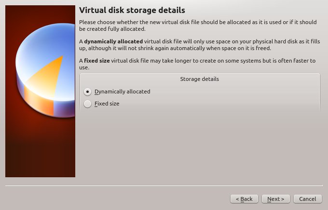Choose the Fixed size radio button
The image size is (328, 210).
pos(87,104)
